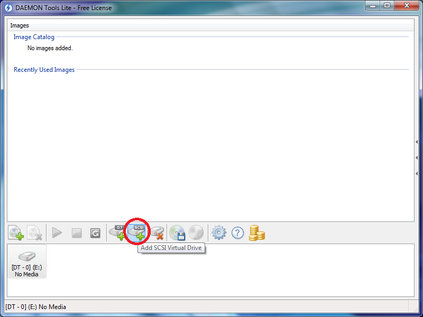The width and height of the screenshot is (423, 317).
Task: Click the Make Disc Image icon
Action: click(177, 232)
